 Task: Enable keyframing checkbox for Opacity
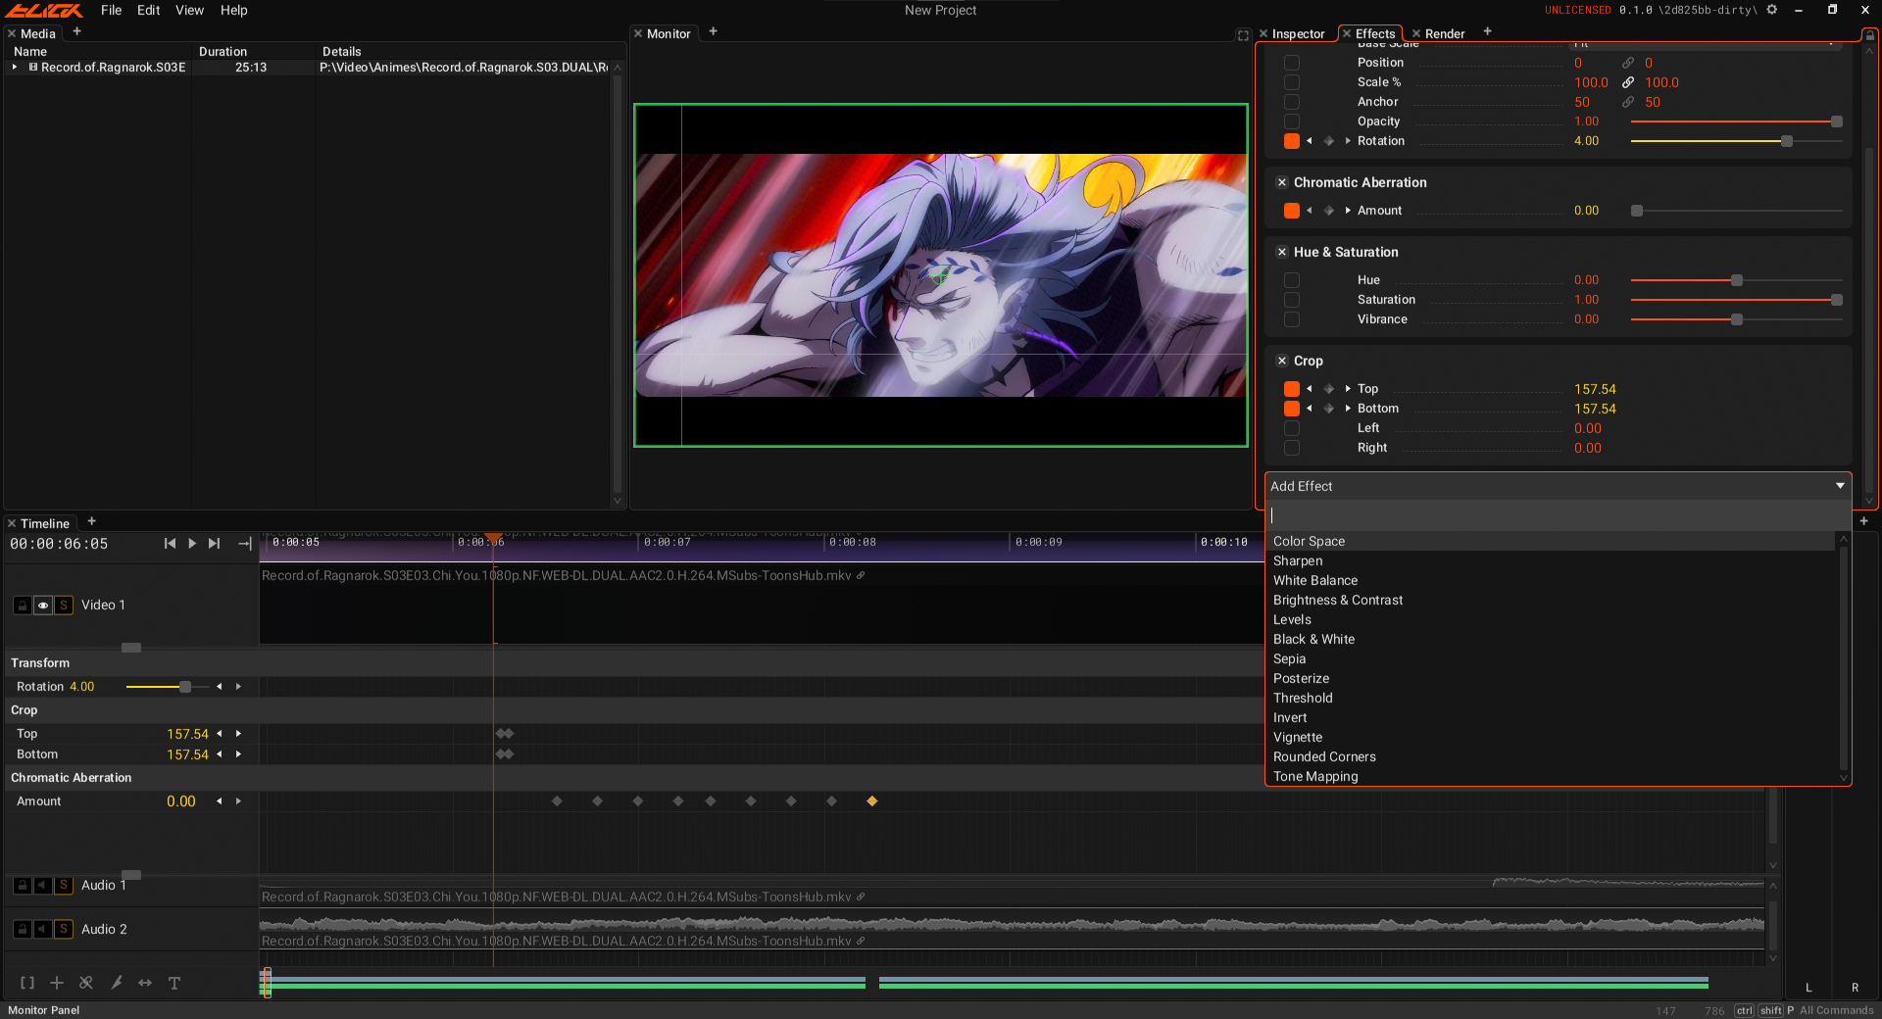click(1292, 121)
